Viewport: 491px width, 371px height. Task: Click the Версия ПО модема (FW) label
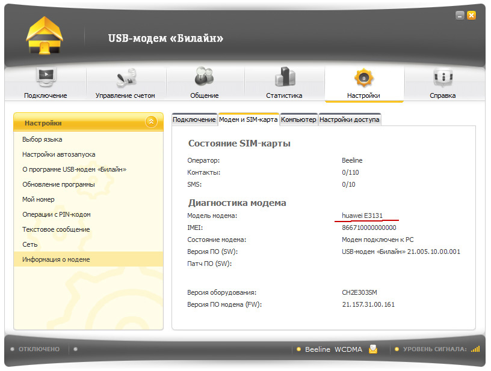click(224, 304)
